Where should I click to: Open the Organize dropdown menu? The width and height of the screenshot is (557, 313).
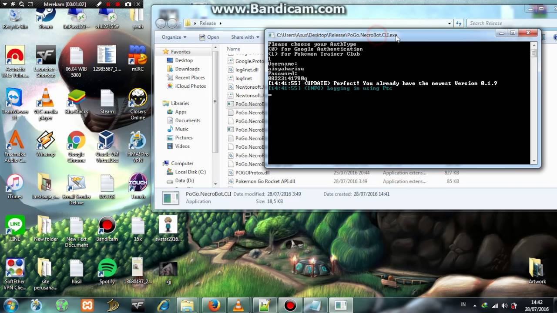(174, 37)
